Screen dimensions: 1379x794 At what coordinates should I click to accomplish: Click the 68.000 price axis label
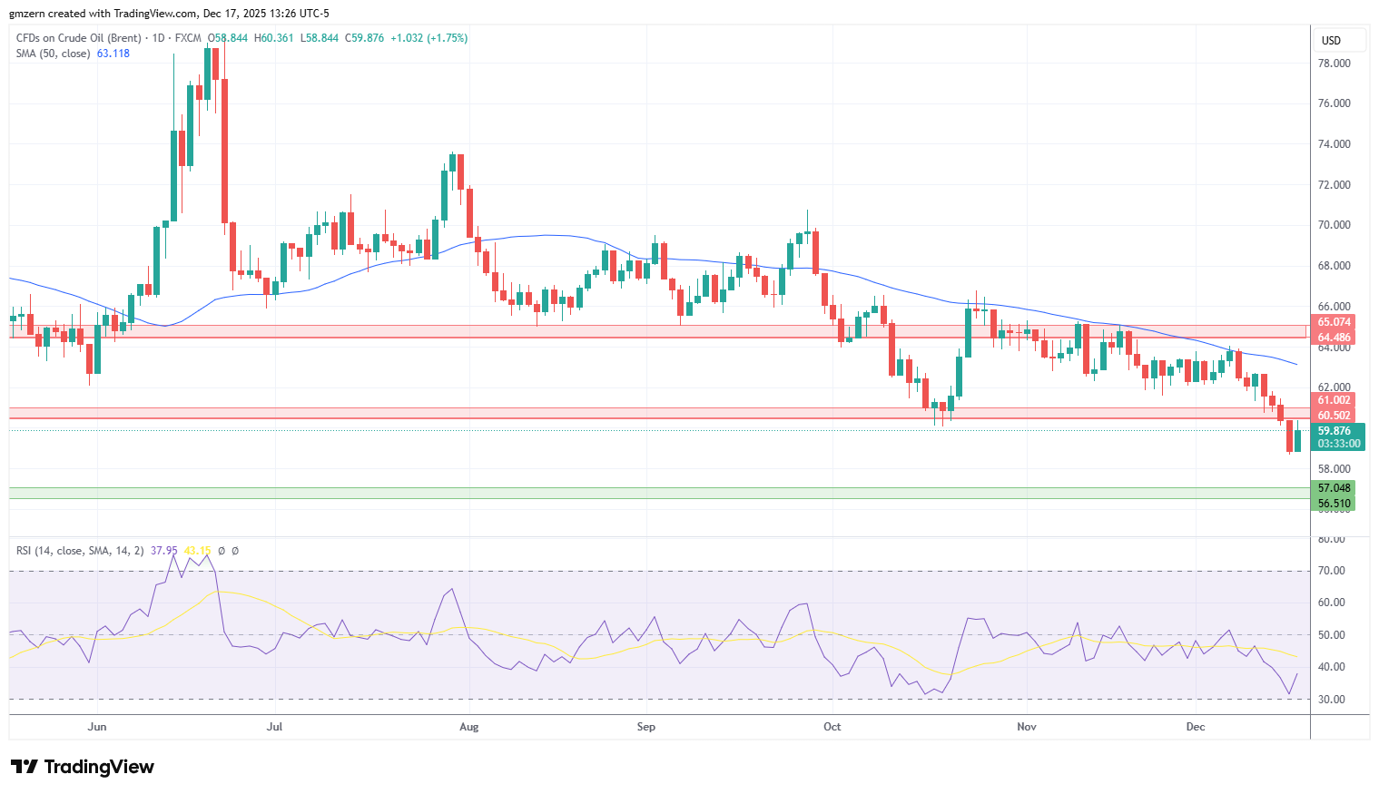1334,266
